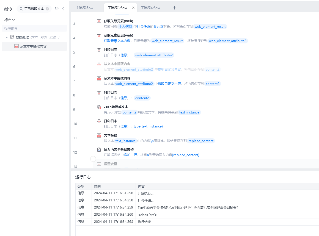Switch to the 子流程4.flow tab
This screenshot has height=236, width=319.
[150, 8]
